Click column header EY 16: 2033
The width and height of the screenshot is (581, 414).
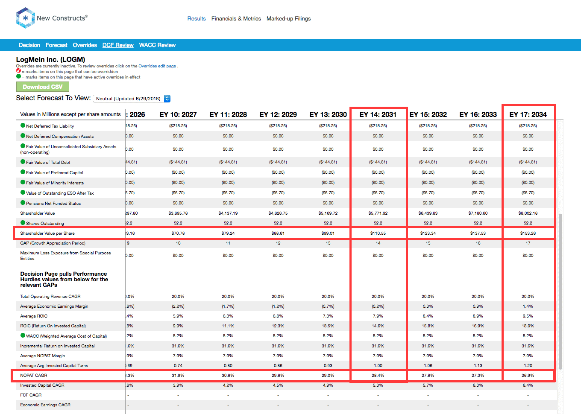[478, 114]
